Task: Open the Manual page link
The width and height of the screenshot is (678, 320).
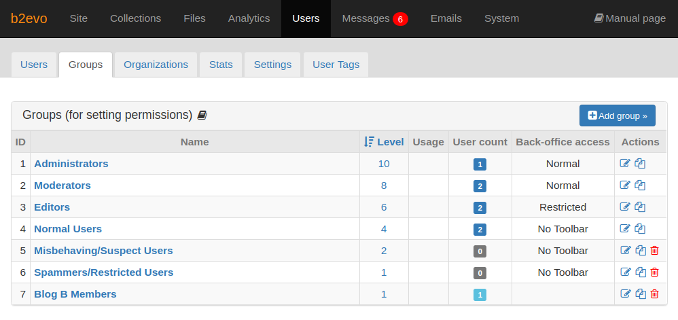Action: 630,18
